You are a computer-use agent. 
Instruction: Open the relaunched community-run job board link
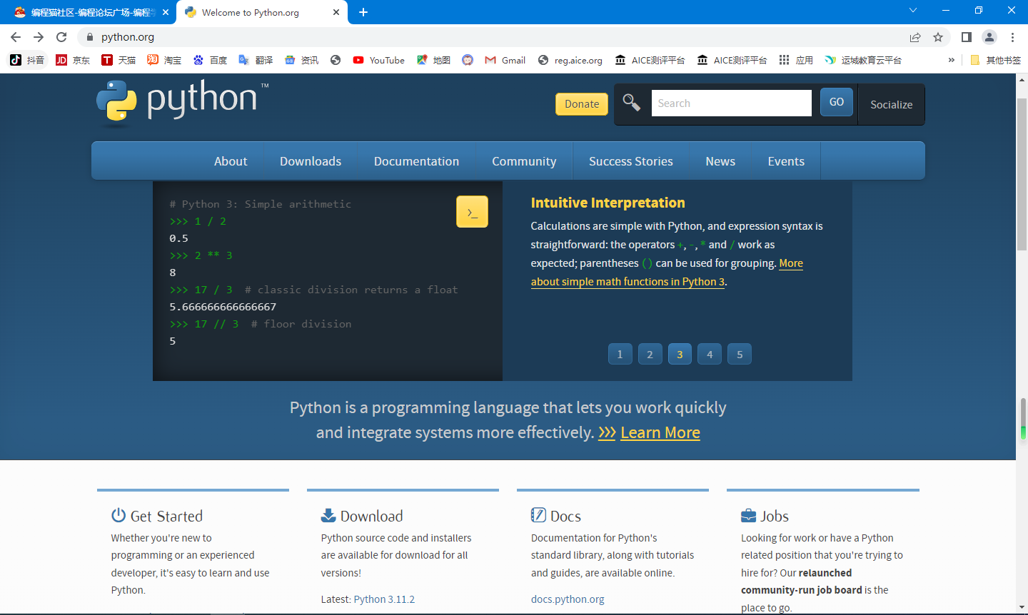pos(802,581)
